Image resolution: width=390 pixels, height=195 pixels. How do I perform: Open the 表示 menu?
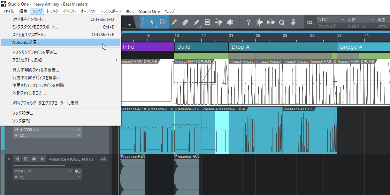coord(130,11)
